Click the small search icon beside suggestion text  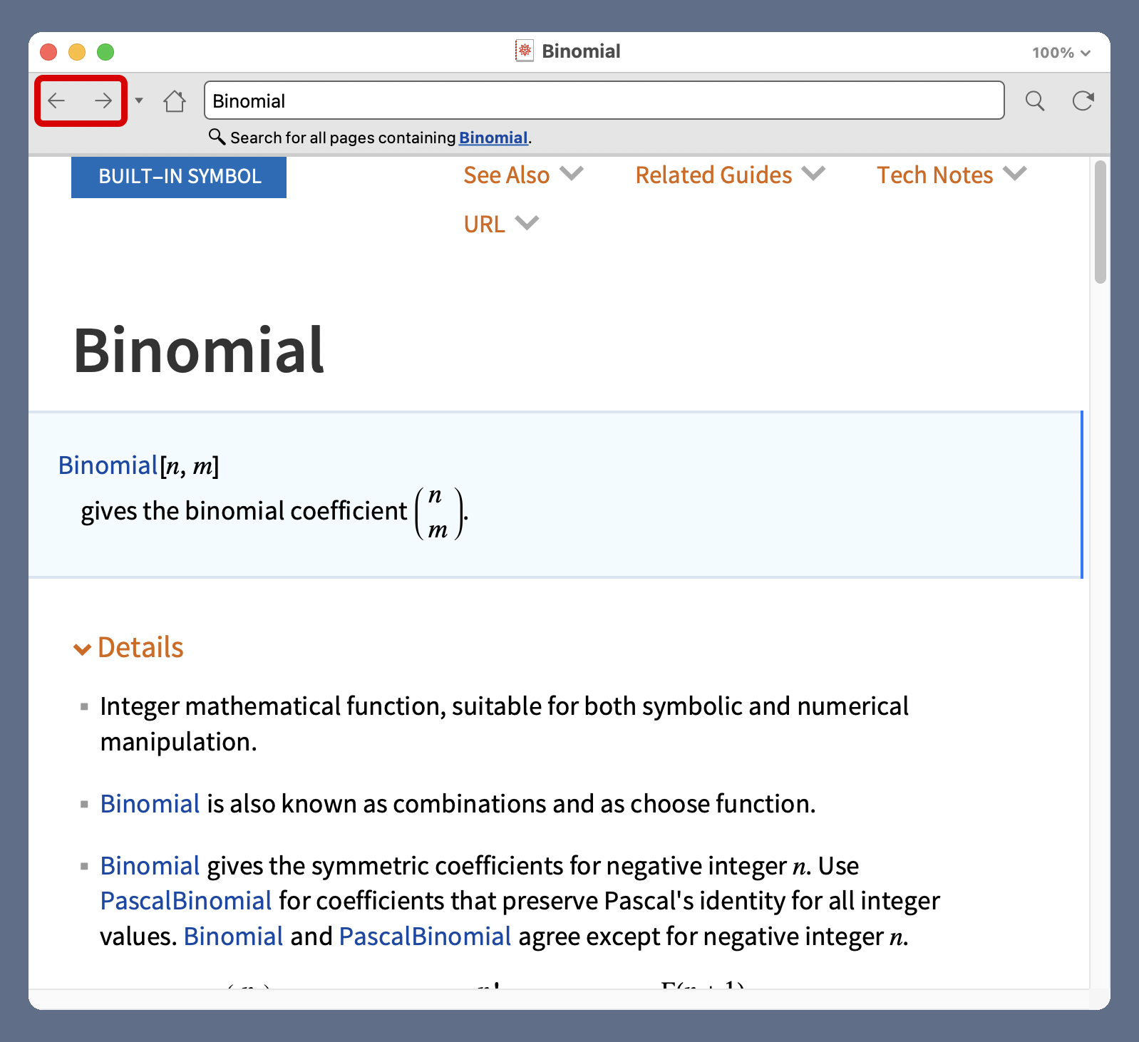[x=217, y=136]
